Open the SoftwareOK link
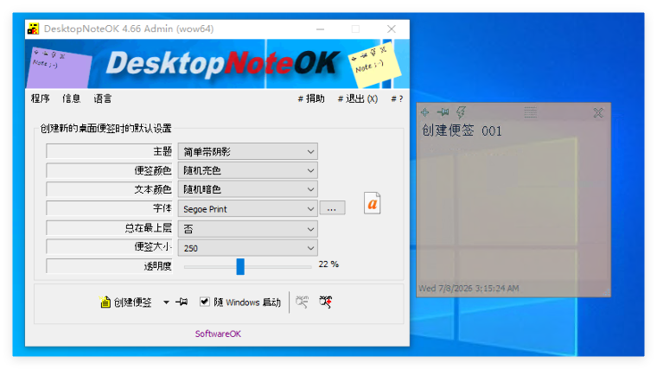Image resolution: width=657 pixels, height=369 pixels. click(x=218, y=334)
